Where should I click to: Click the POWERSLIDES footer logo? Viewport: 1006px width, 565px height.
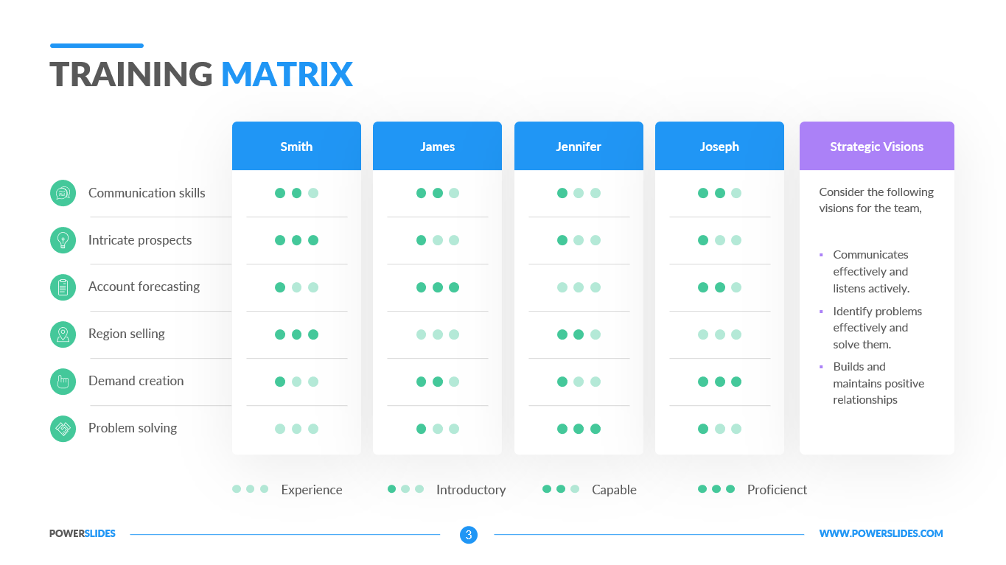[83, 533]
